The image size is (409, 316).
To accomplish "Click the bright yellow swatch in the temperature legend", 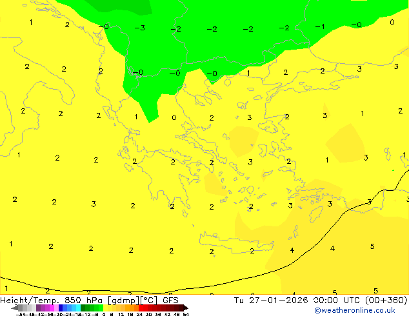I will pos(106,308).
